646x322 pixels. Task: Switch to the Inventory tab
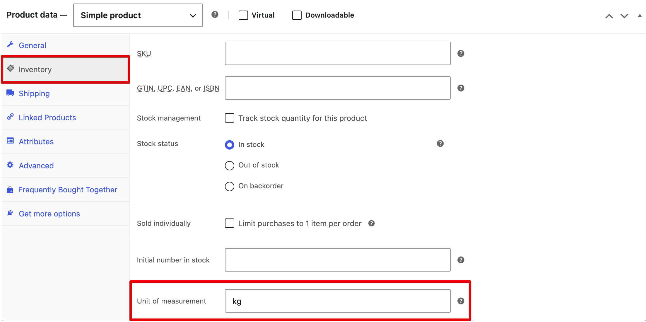click(x=66, y=70)
